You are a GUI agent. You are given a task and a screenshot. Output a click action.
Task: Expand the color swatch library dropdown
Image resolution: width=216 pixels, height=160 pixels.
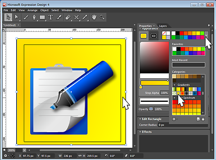pos(206,35)
